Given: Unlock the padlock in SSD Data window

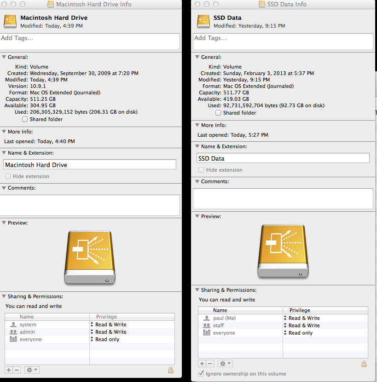Looking at the screenshot, I should point(364,364).
